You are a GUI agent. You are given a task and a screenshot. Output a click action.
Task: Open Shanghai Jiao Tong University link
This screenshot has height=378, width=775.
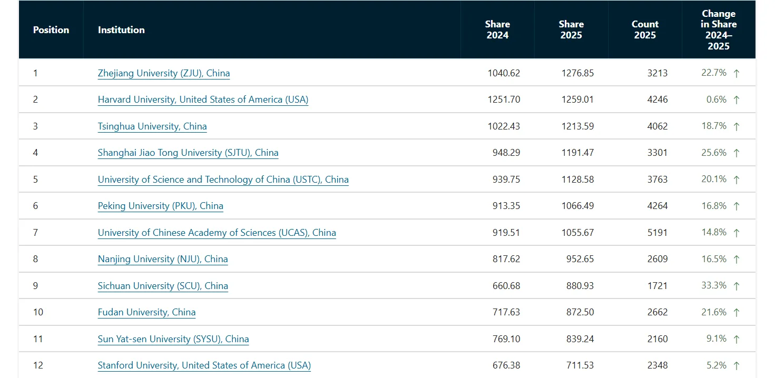(x=188, y=153)
